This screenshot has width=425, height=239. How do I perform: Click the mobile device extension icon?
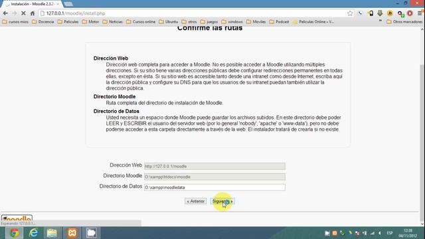point(371,13)
